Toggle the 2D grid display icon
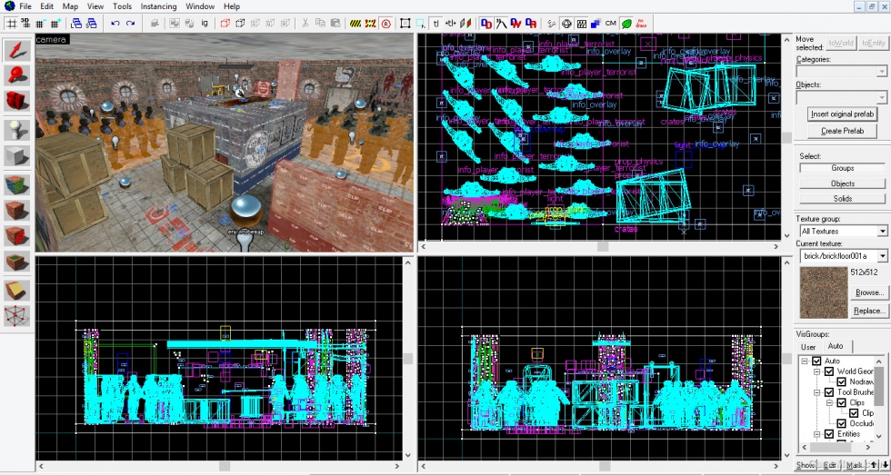The height and width of the screenshot is (475, 891). point(11,24)
